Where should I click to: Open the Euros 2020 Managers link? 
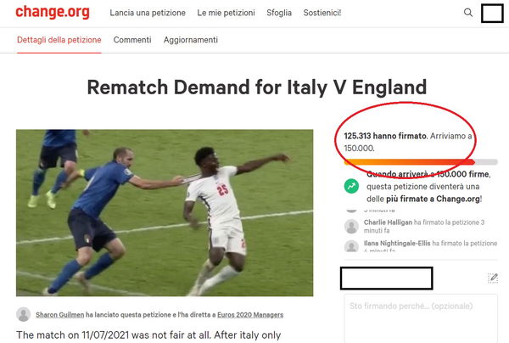pyautogui.click(x=250, y=314)
